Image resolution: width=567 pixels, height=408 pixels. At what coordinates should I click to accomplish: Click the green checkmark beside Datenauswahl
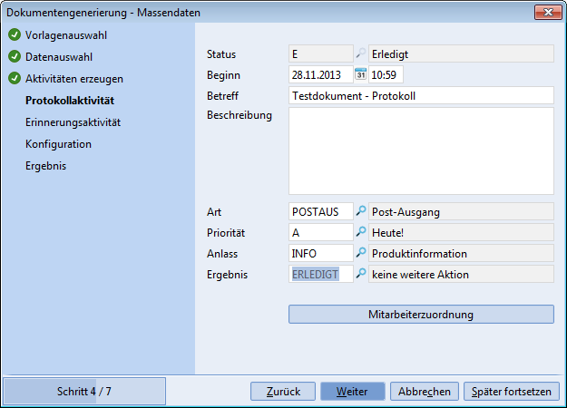click(15, 57)
